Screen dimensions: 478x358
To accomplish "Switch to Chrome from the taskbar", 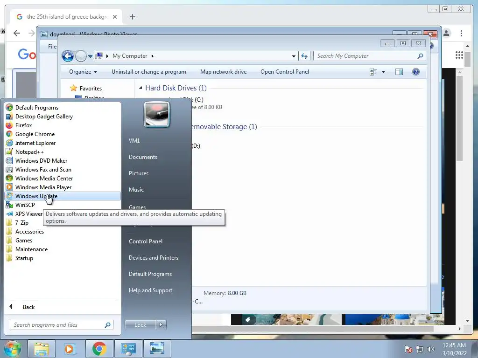I will coord(99,349).
